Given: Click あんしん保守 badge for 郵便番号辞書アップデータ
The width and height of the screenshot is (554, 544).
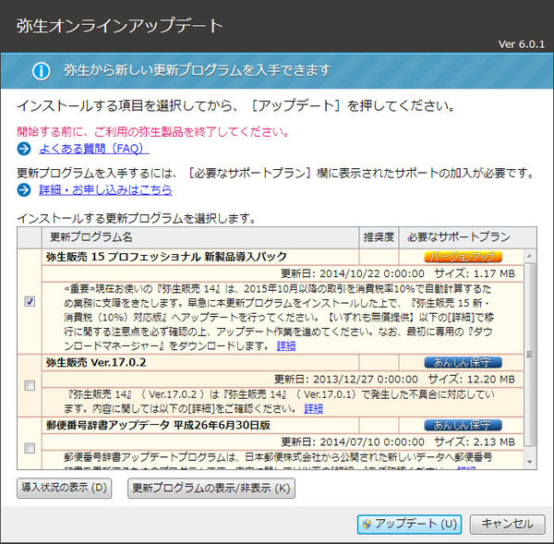Looking at the screenshot, I should pos(463,425).
